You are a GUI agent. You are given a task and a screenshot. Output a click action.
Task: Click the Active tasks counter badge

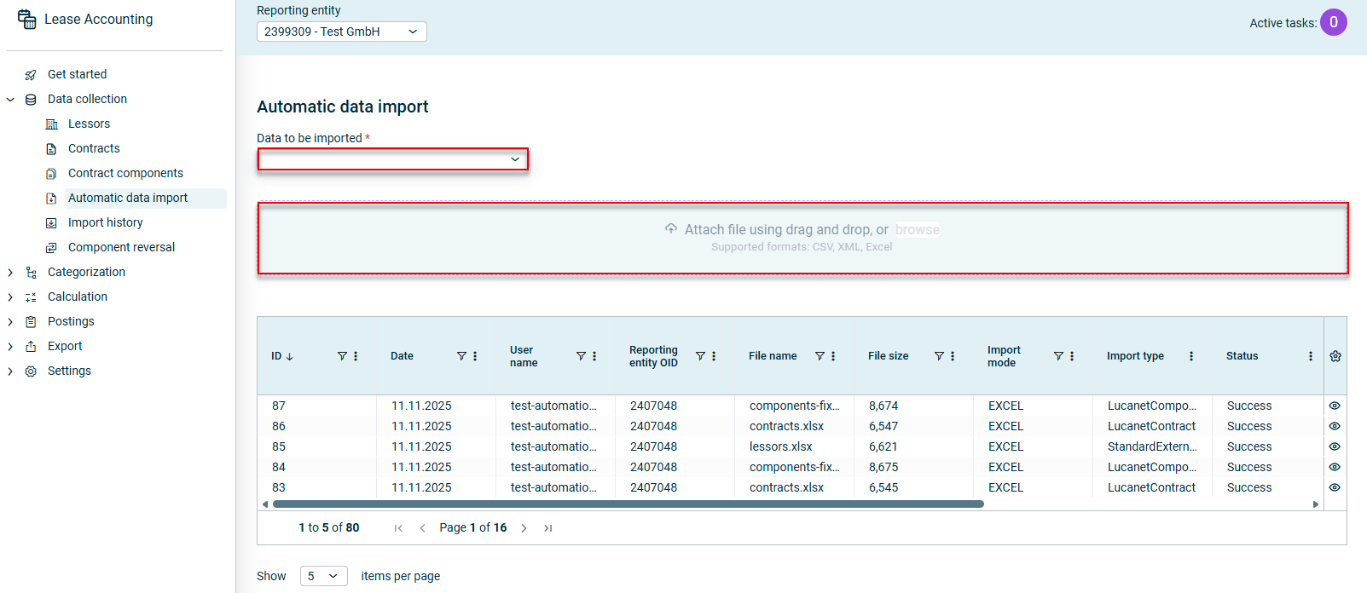point(1333,22)
